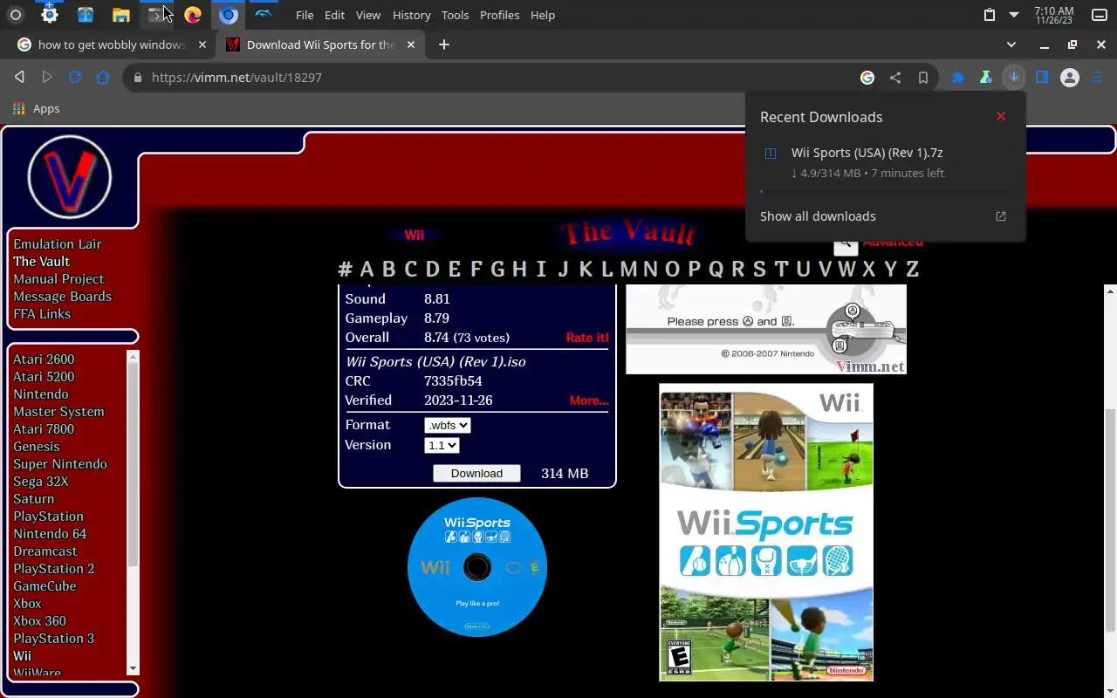Close the 'how to get wobbly windows' tab
Screen dimensions: 1117x698
pyautogui.click(x=202, y=44)
